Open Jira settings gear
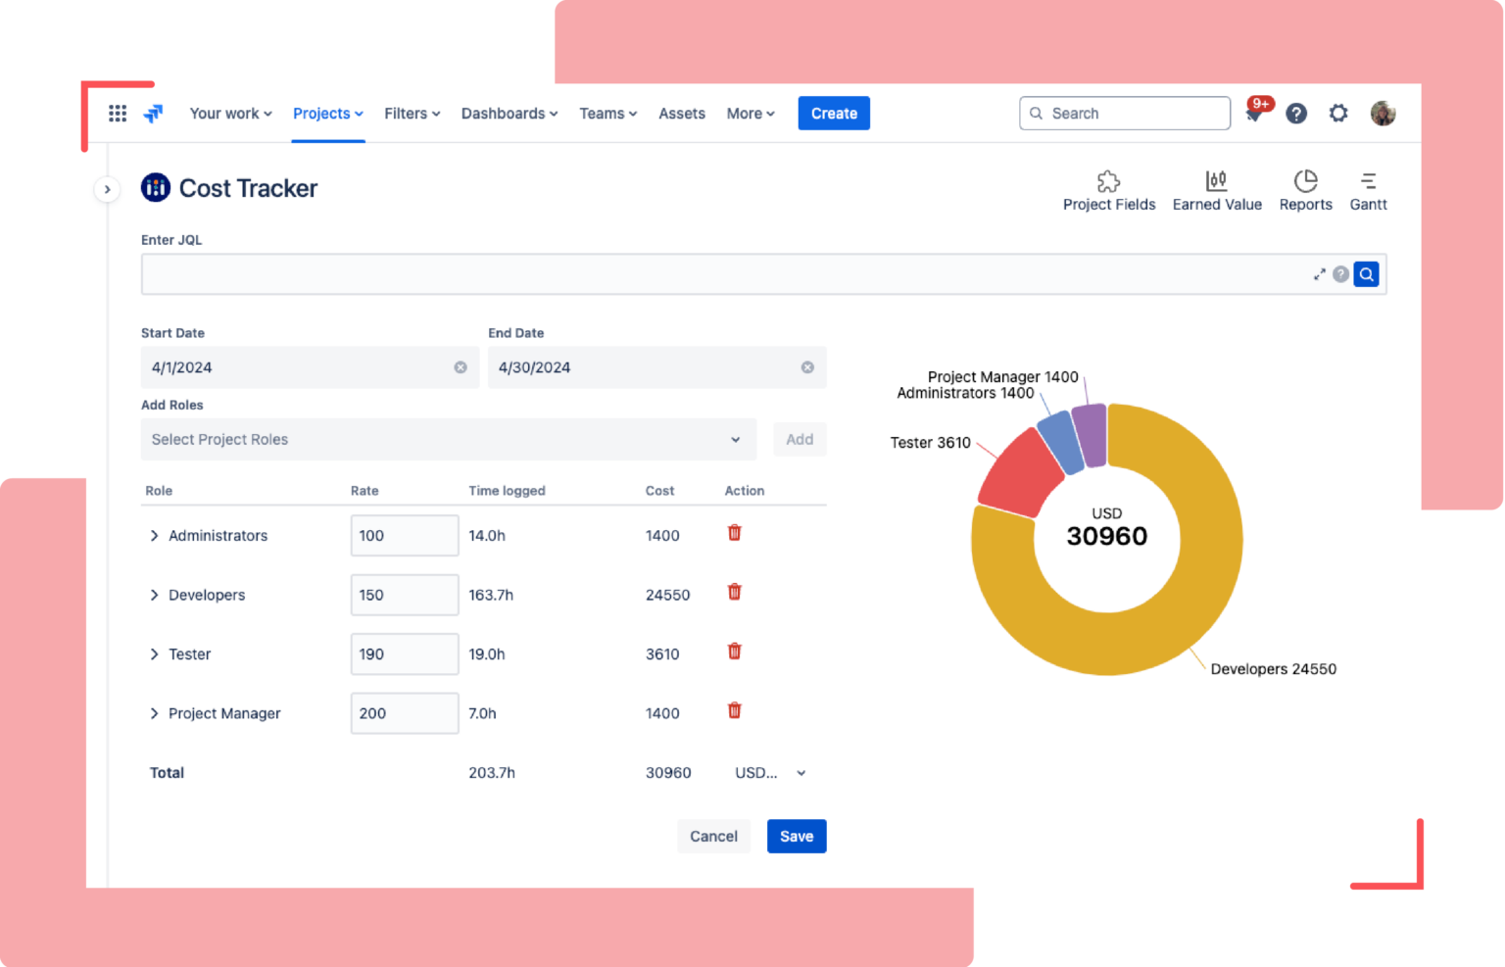Image resolution: width=1505 pixels, height=967 pixels. click(1338, 113)
